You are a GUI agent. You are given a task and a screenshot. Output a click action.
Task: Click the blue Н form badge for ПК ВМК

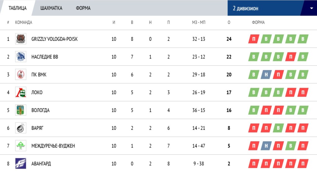coord(266,74)
